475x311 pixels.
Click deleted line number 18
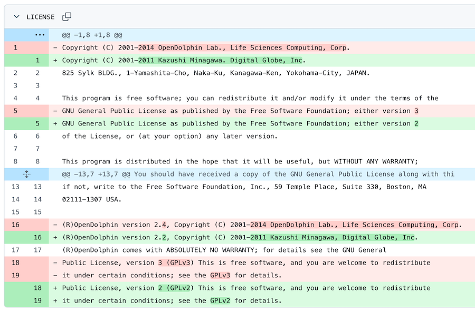click(x=15, y=263)
